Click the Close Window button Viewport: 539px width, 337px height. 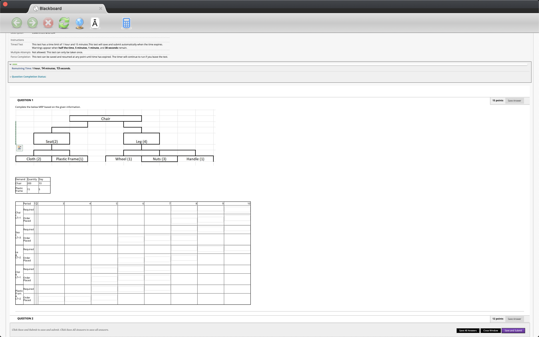click(x=491, y=331)
